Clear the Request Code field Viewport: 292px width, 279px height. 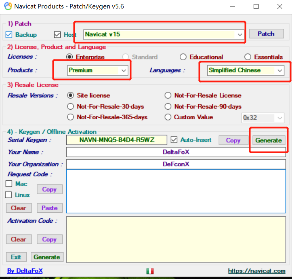[x=19, y=208]
